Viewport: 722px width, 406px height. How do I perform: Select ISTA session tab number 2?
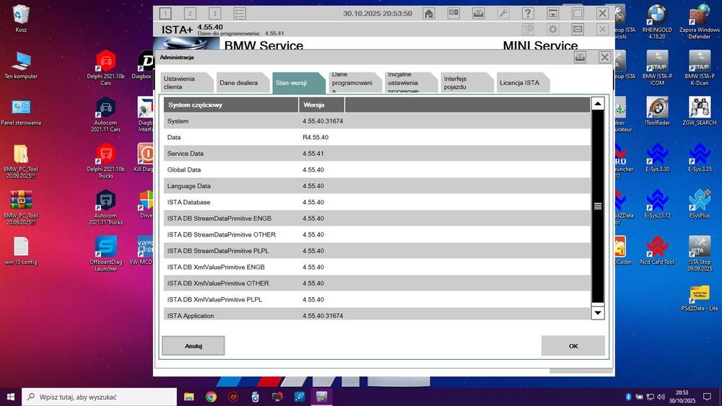[x=190, y=13]
